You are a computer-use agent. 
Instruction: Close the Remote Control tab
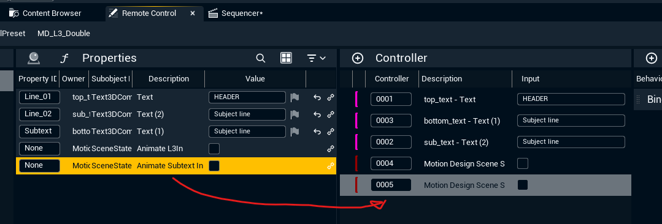193,13
